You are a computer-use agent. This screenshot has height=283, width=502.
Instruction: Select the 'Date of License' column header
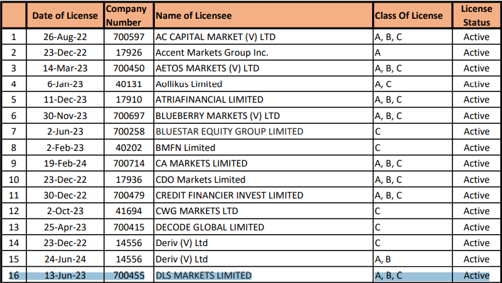tap(65, 16)
